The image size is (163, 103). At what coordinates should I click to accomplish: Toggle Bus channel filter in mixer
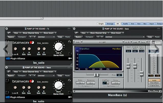click(x=145, y=24)
